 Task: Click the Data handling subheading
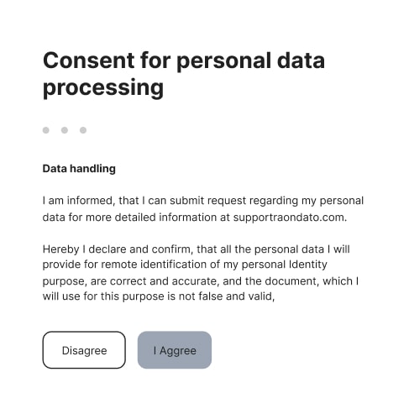tap(79, 169)
